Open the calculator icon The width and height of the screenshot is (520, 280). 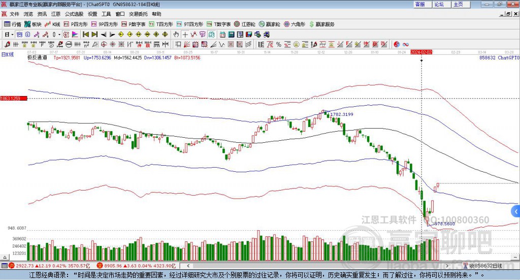coord(231,35)
